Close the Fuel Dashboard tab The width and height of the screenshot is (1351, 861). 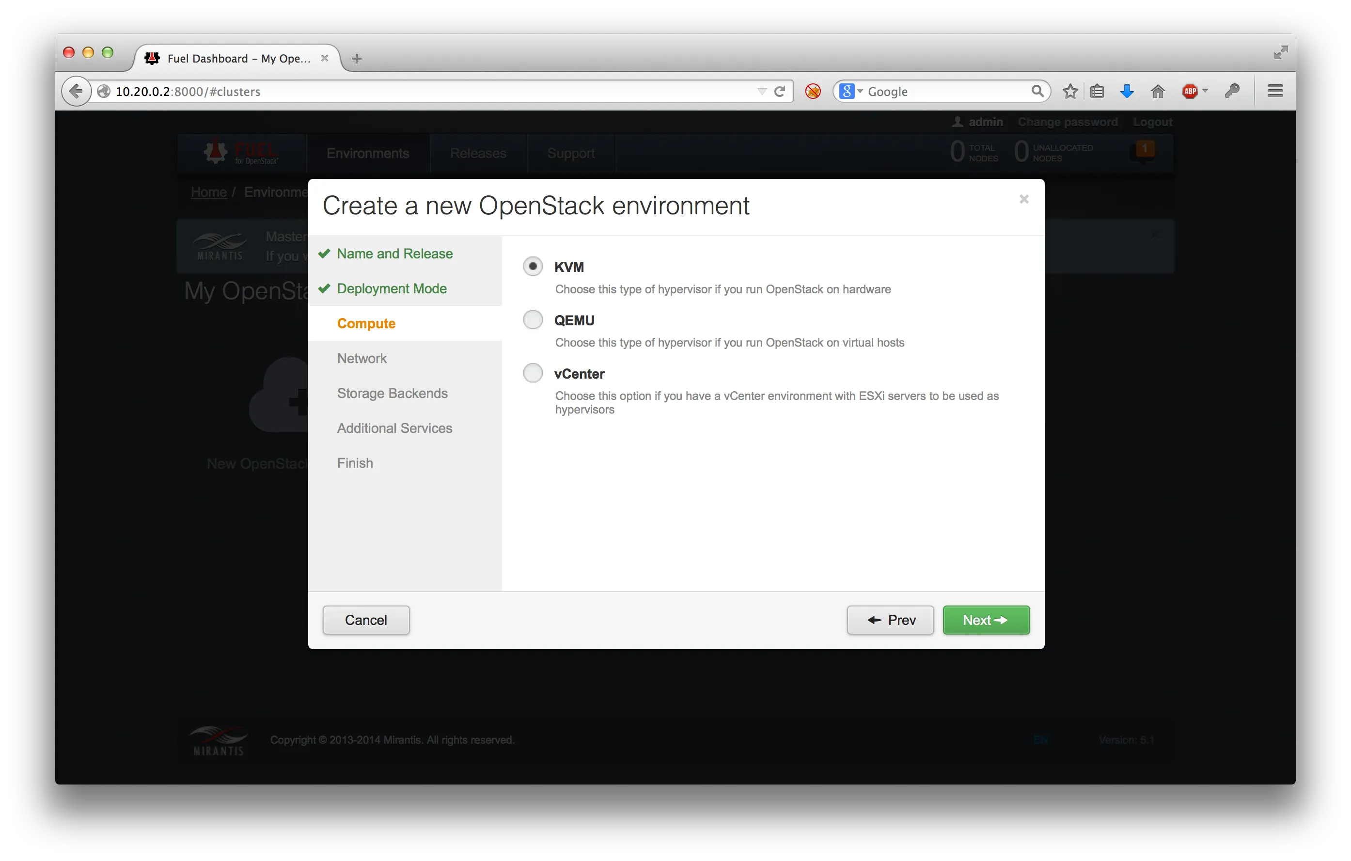tap(324, 58)
